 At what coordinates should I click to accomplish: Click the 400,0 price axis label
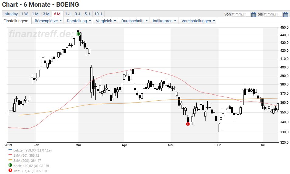(285, 67)
